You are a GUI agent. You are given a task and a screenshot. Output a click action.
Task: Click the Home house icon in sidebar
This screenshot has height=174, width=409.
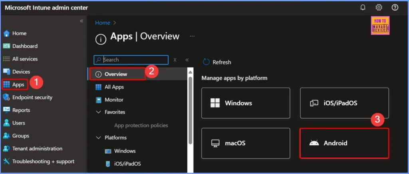coord(6,33)
